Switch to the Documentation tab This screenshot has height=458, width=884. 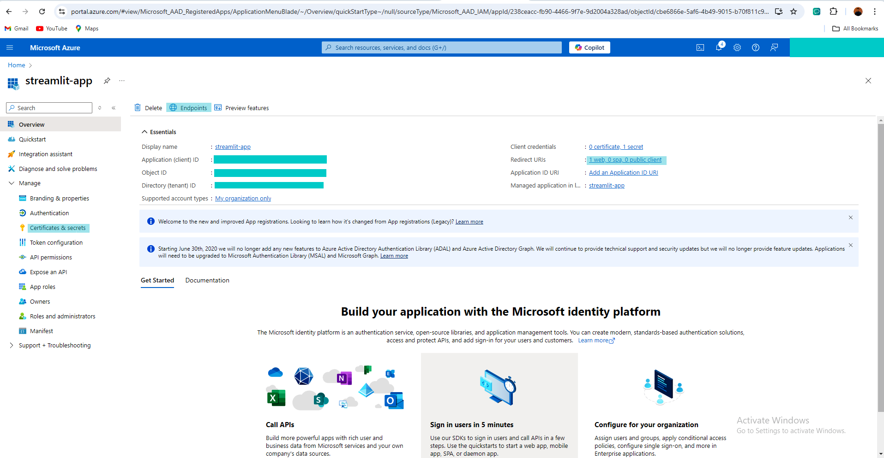click(x=207, y=280)
